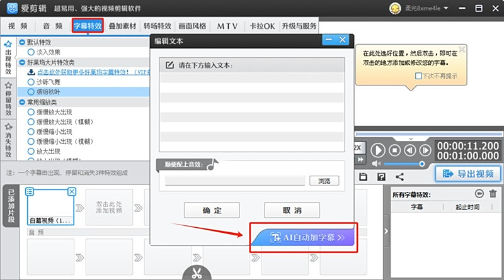Select the 淡入效果 radio button
The width and height of the screenshot is (504, 280).
click(31, 52)
